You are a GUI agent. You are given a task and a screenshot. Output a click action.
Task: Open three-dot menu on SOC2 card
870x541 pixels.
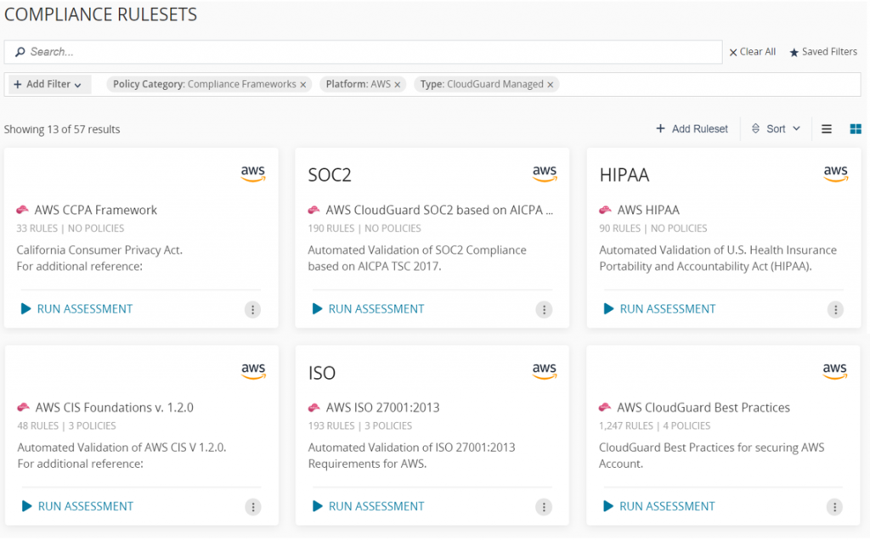544,310
